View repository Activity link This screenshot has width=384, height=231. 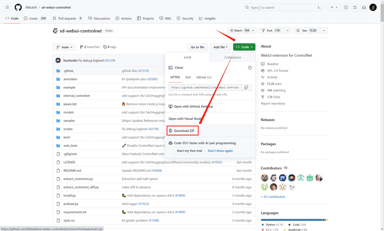click(269, 77)
